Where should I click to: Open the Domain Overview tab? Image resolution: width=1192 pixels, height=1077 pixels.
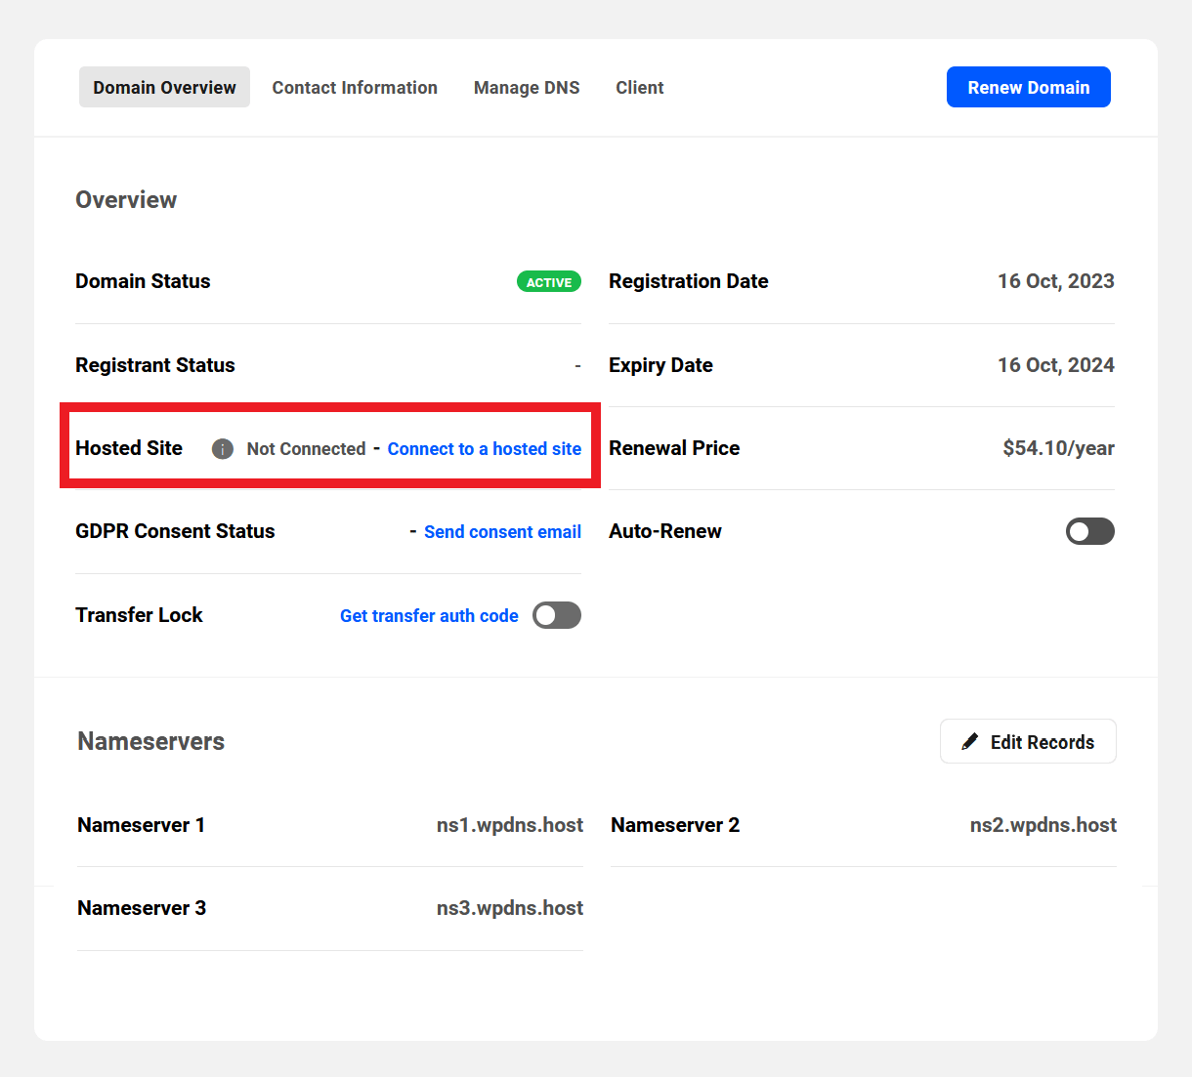(x=164, y=87)
